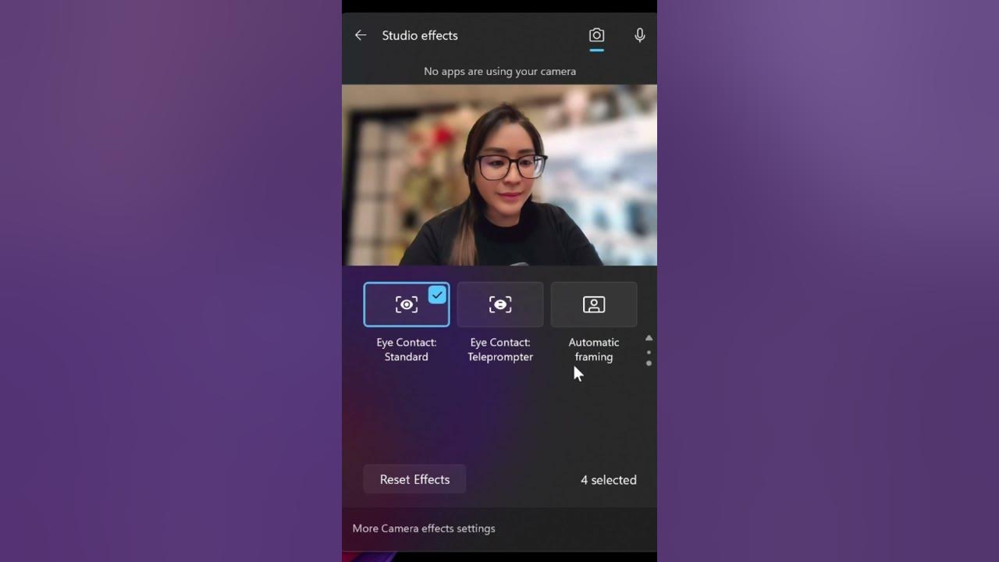
Task: Switch to the microphone effects tab
Action: point(639,35)
